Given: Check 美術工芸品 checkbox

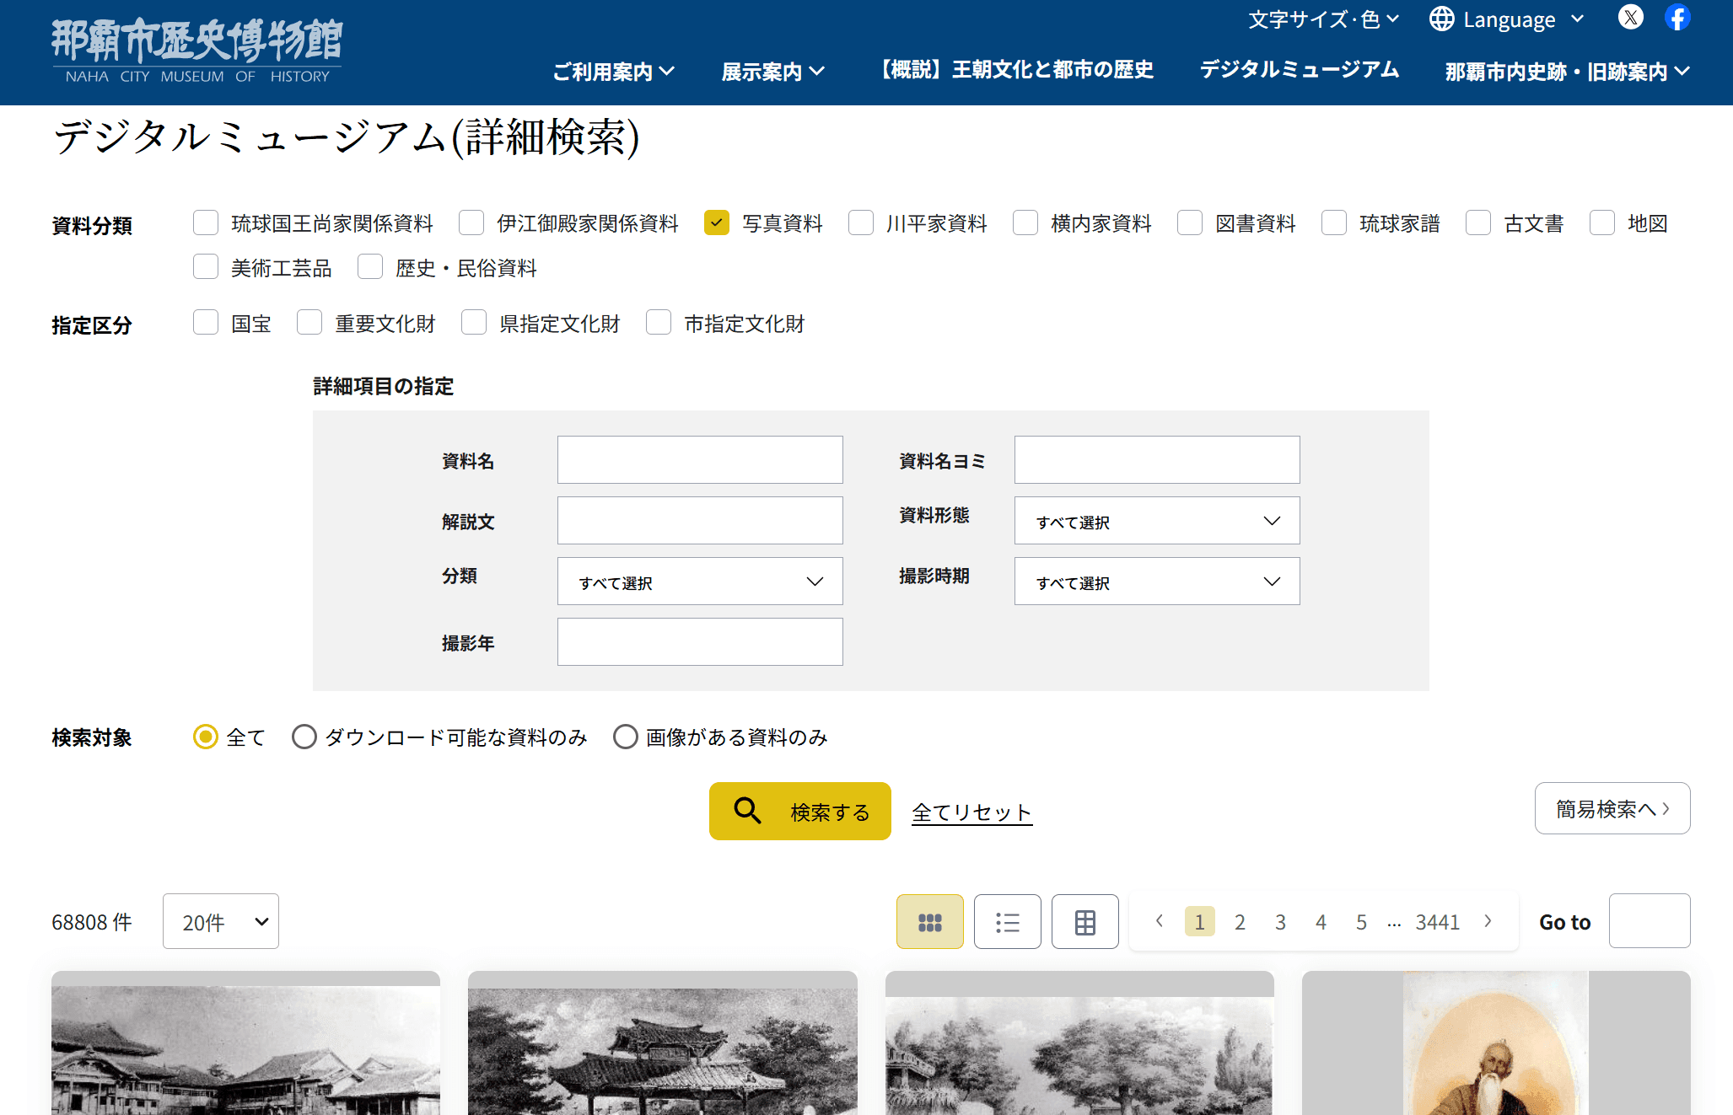Looking at the screenshot, I should [206, 267].
